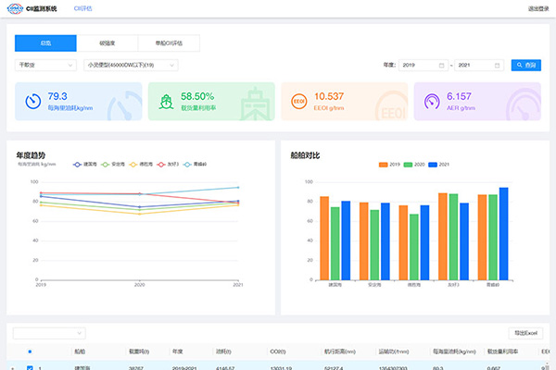Click the sailing distance (nm) column header
556x370 pixels.
[x=340, y=351]
